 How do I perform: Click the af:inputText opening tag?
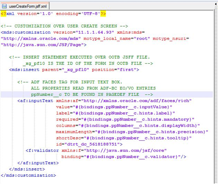(35, 101)
